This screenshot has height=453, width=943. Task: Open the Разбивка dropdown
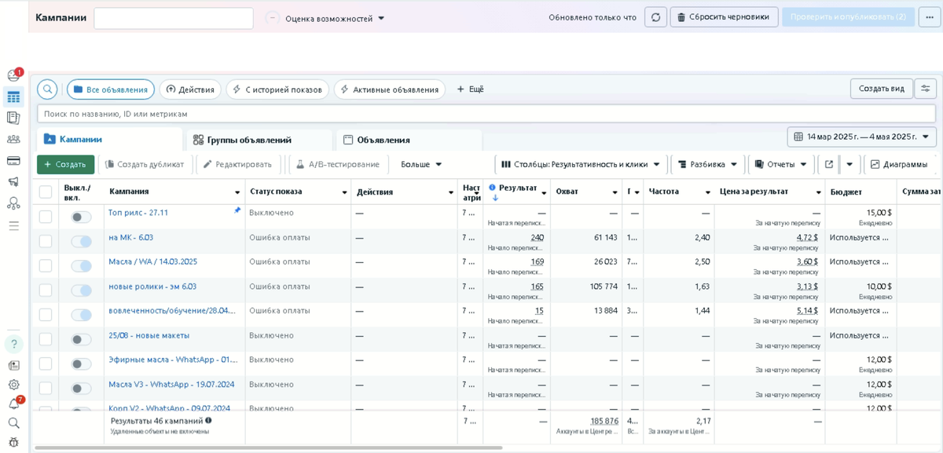coord(707,164)
